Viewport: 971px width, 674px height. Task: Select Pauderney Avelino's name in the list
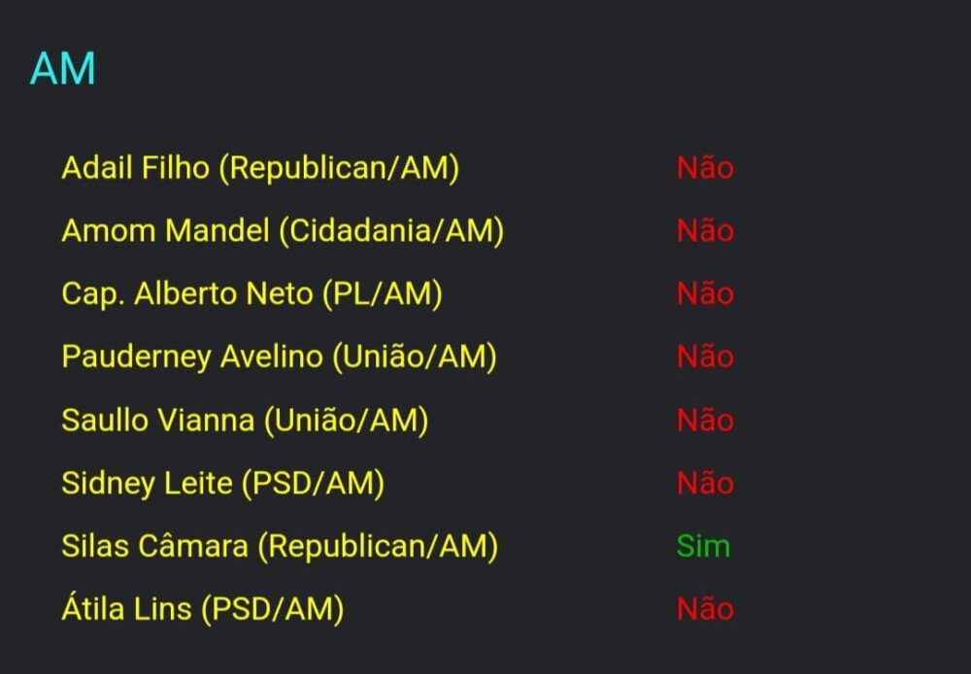click(x=191, y=357)
